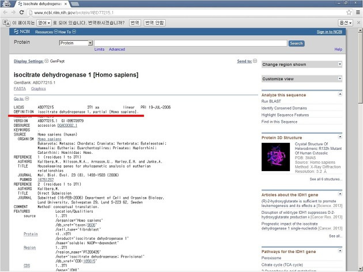Click the browser back arrow

[5, 12]
